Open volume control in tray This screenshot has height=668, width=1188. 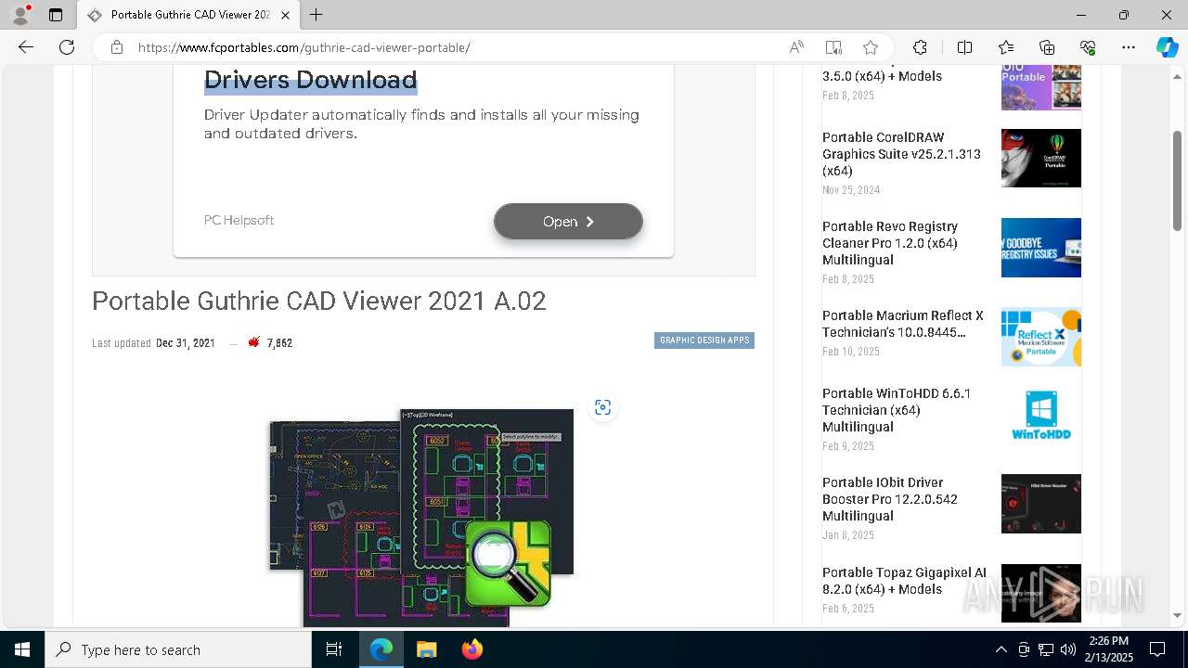[1068, 649]
